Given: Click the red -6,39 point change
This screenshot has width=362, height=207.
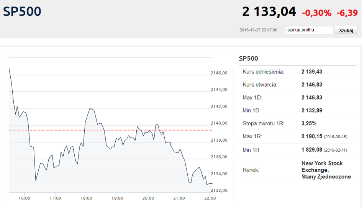Looking at the screenshot, I should (347, 13).
